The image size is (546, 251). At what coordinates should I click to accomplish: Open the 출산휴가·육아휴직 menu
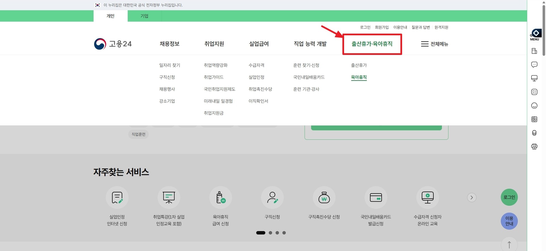coord(372,44)
